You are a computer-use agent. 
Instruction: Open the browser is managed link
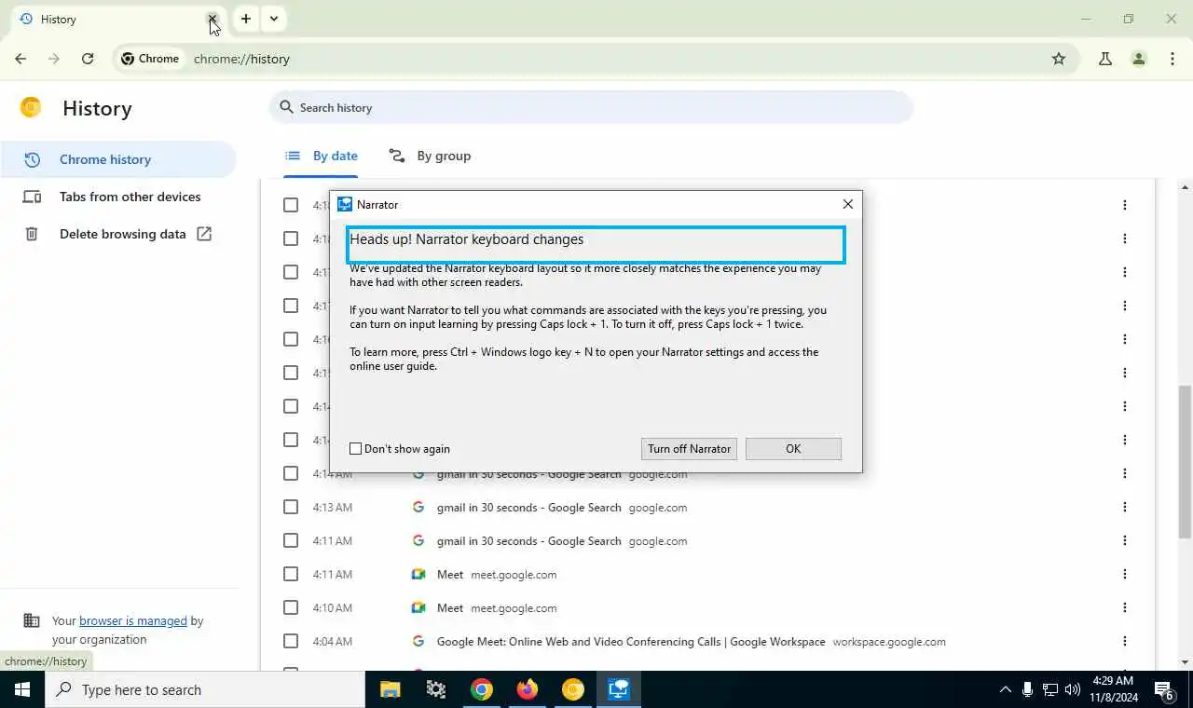point(133,620)
